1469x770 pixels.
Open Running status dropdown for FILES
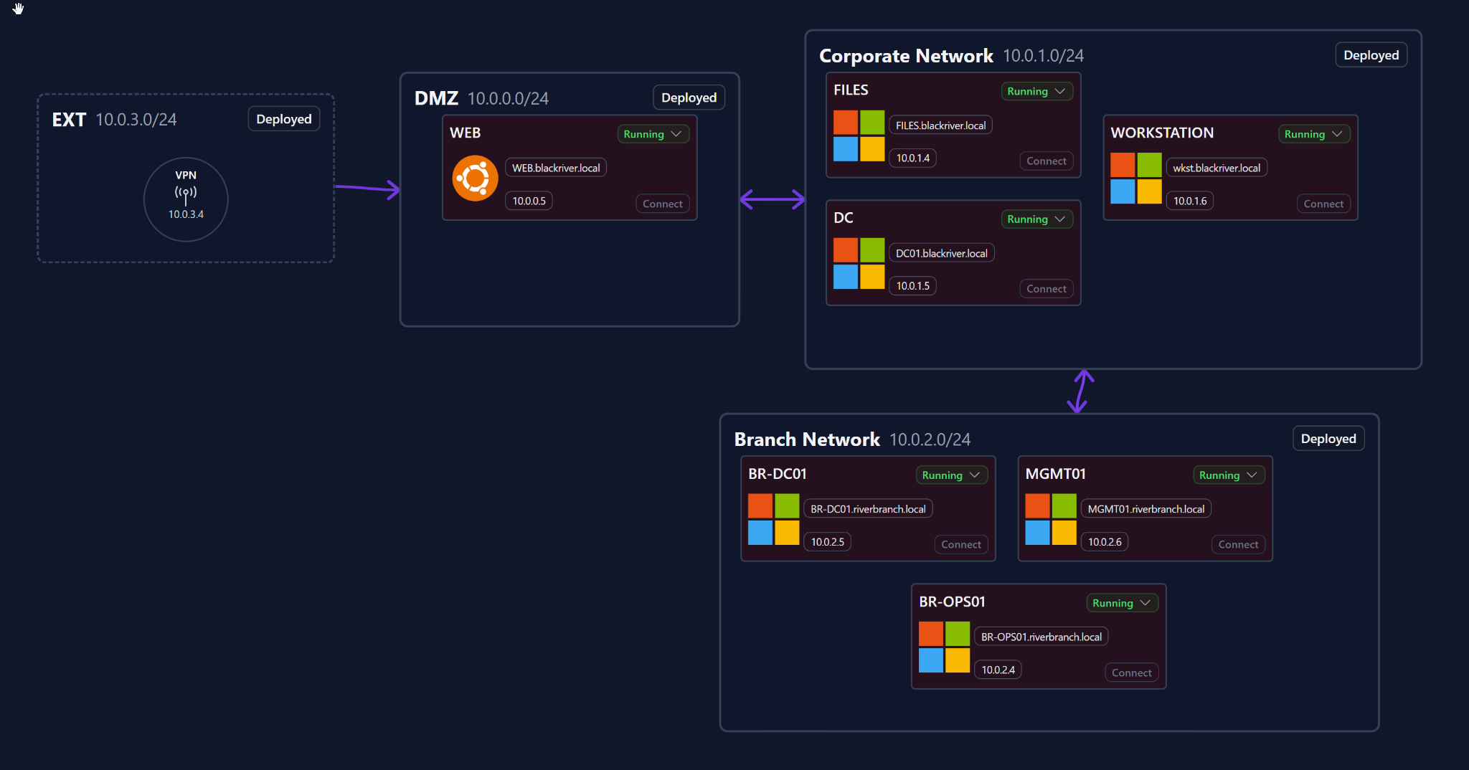(1036, 91)
